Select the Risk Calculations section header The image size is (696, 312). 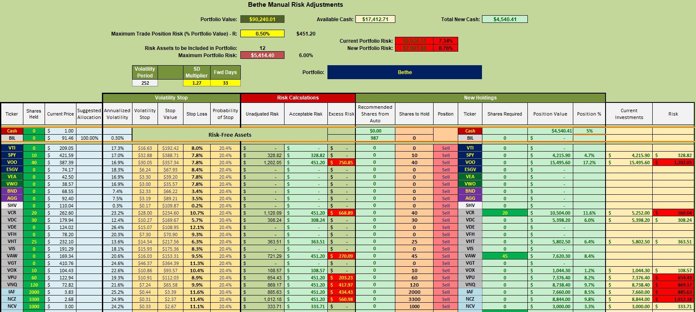[x=298, y=98]
